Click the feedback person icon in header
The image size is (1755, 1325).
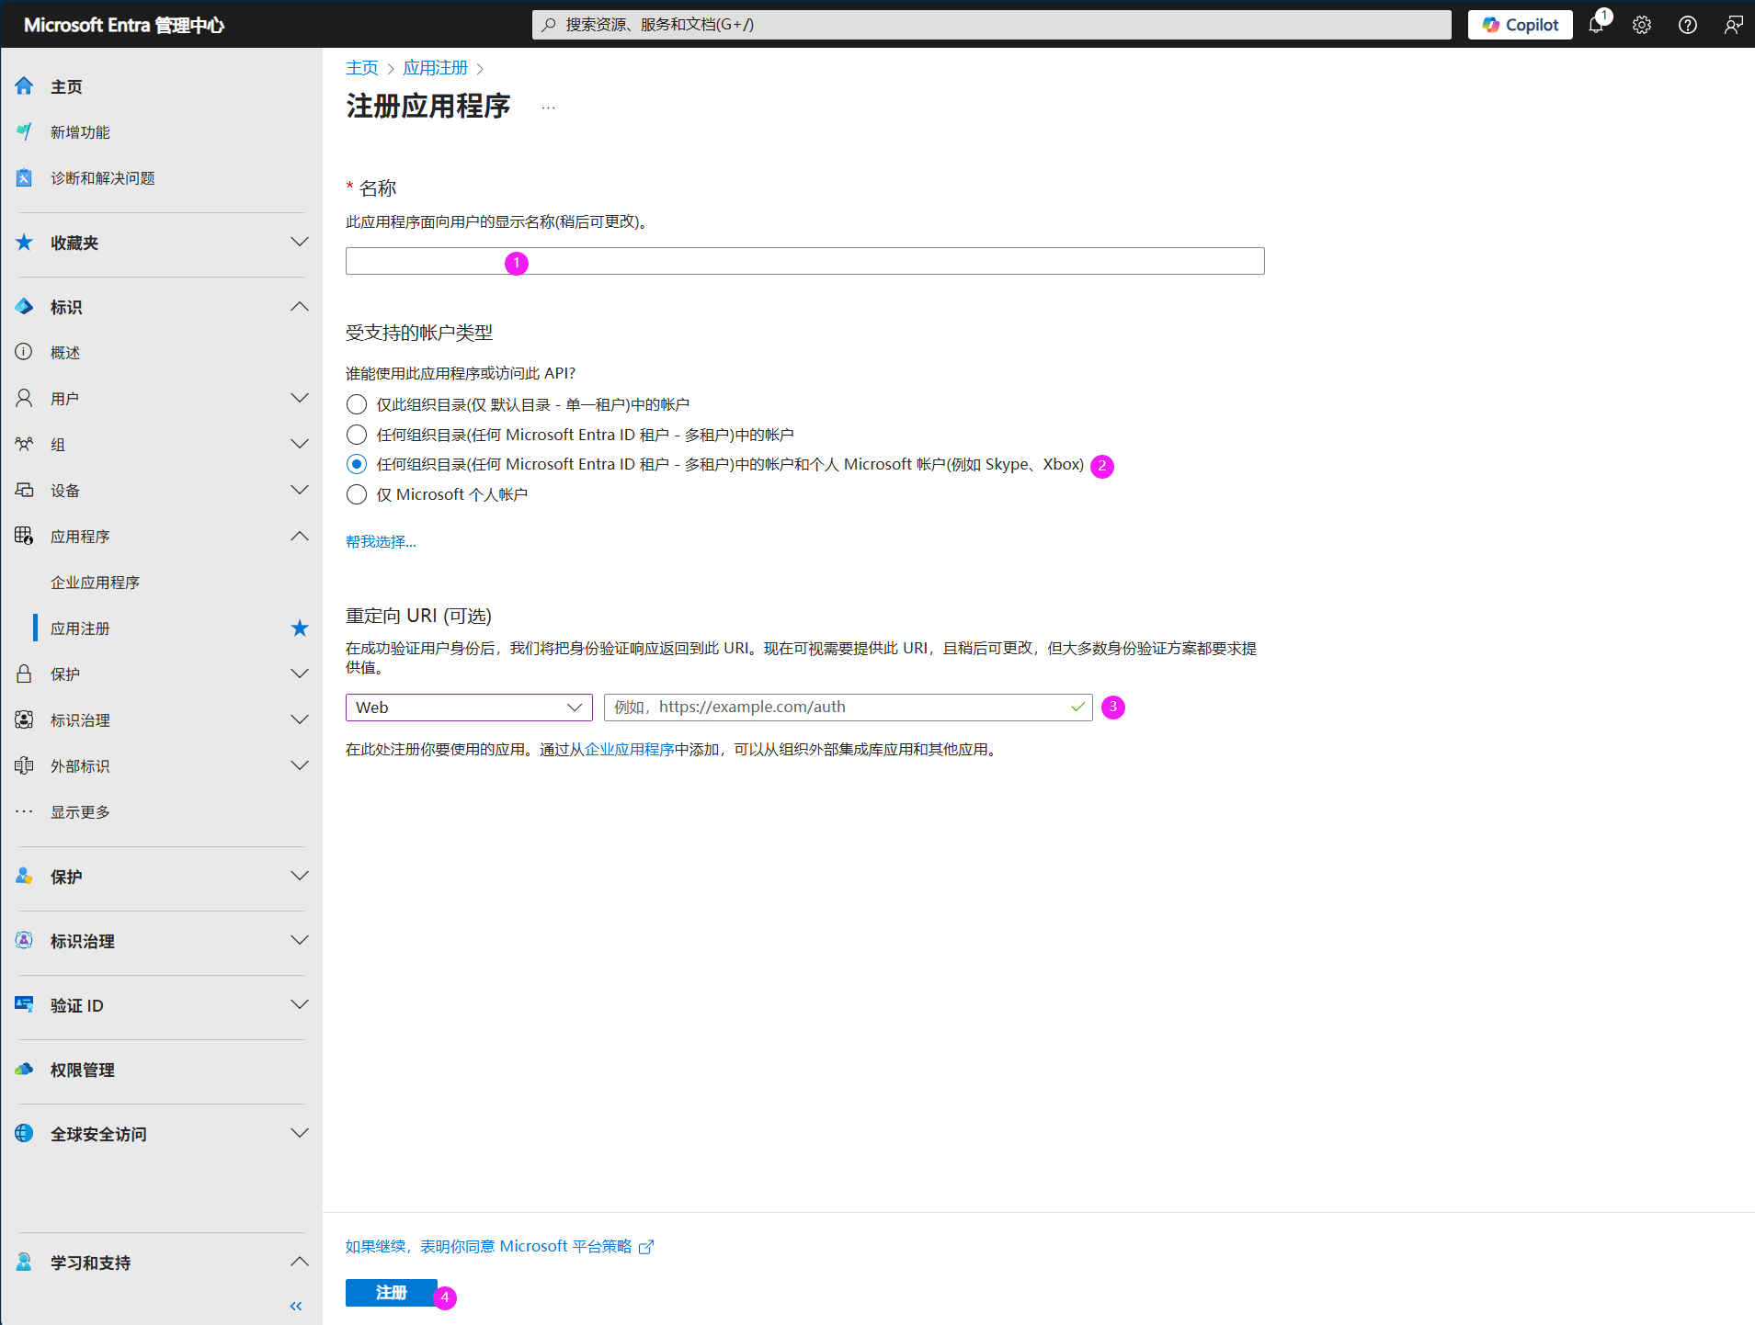point(1733,25)
